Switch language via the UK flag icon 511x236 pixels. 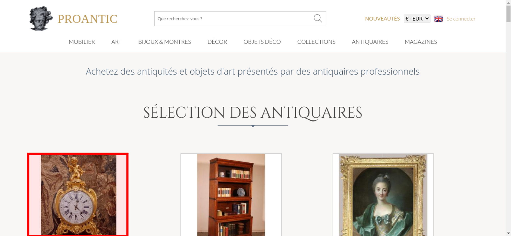(438, 19)
